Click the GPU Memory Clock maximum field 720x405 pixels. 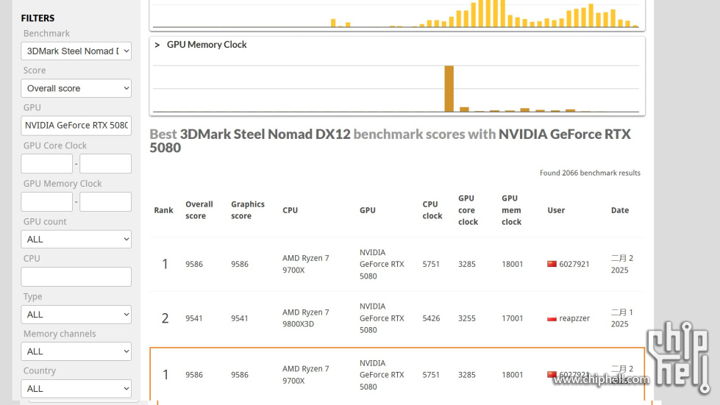coord(105,201)
